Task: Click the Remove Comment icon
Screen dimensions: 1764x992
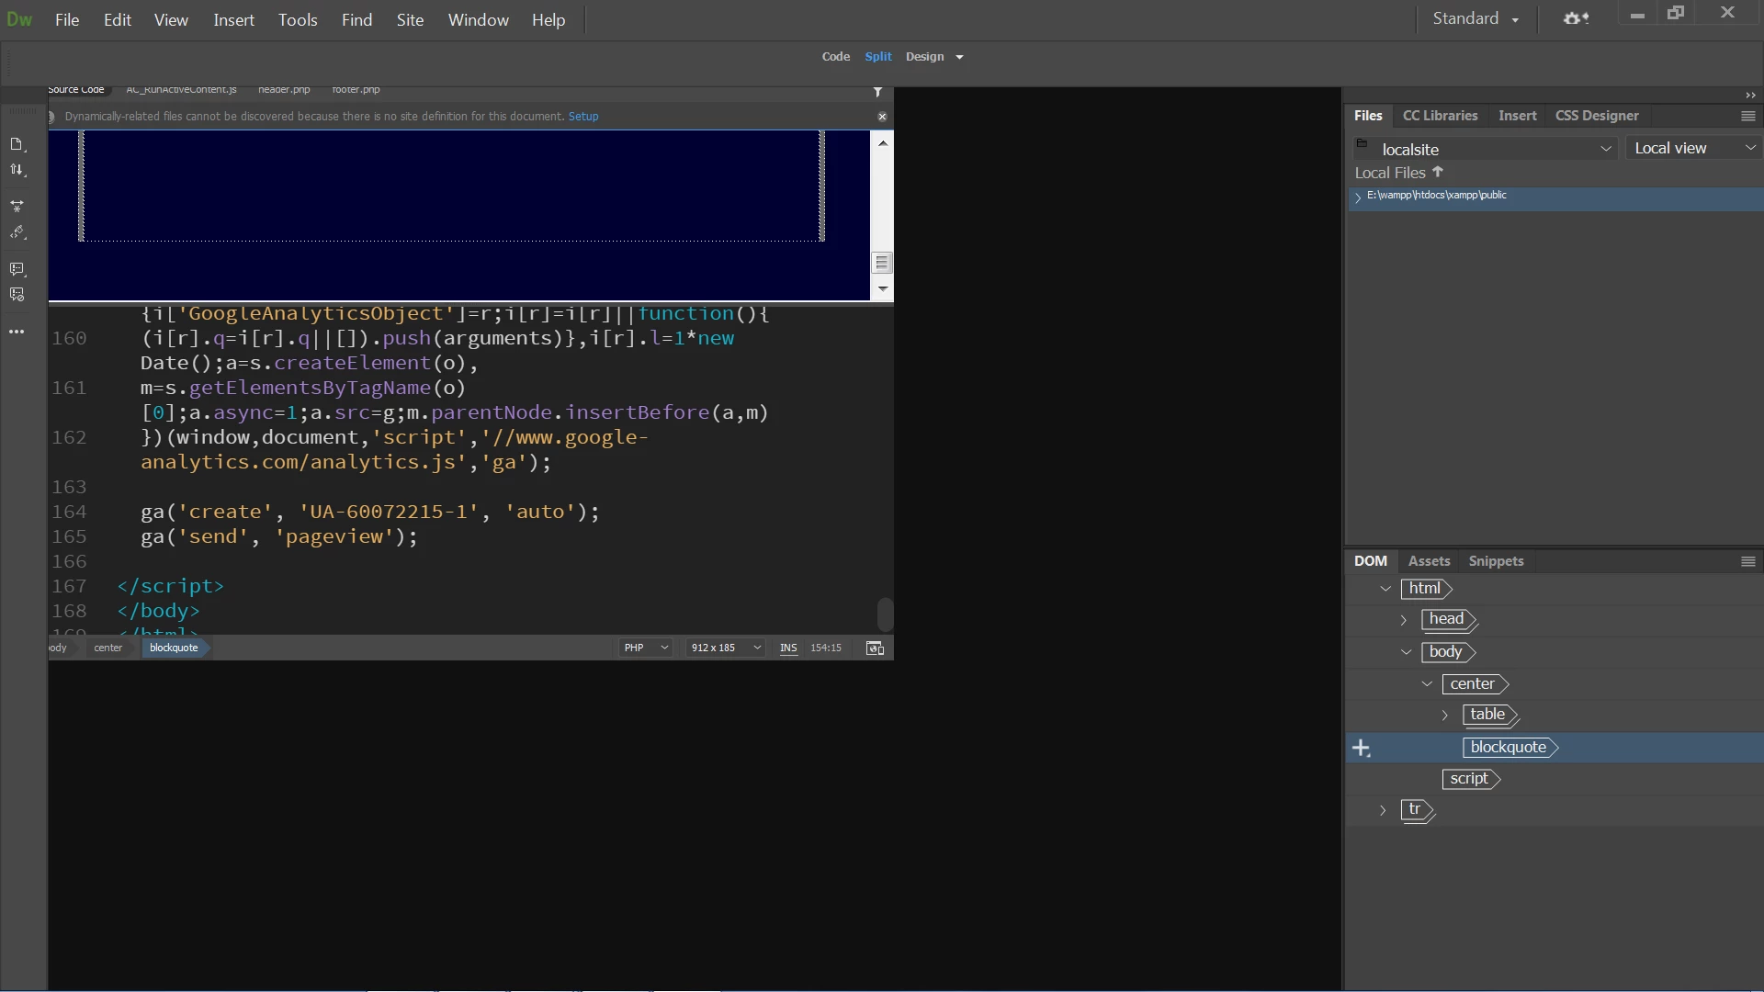Action: (17, 295)
